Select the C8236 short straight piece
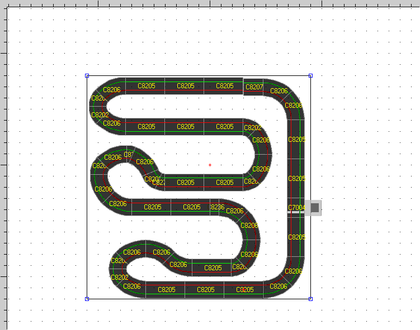 tap(217, 207)
